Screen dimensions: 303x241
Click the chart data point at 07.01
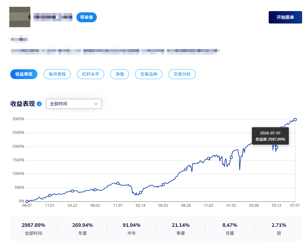[x=295, y=120]
